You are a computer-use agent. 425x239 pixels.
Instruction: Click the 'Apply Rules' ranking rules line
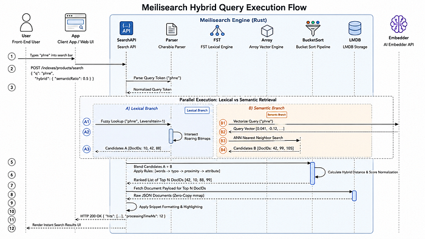pyautogui.click(x=177, y=171)
